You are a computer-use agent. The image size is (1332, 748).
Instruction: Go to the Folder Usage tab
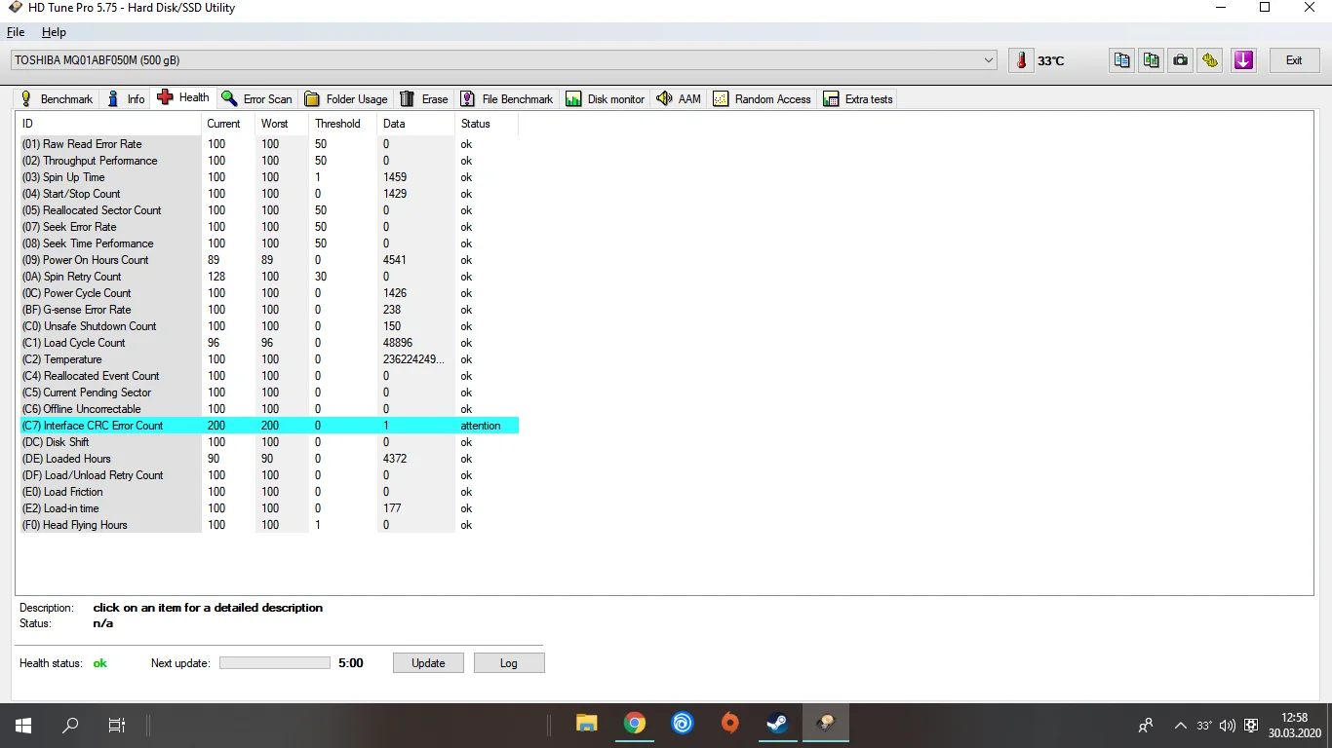[x=345, y=98]
